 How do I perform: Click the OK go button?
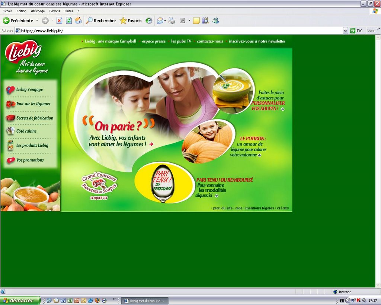[x=356, y=31]
